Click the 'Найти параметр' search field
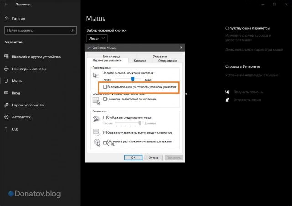The width and height of the screenshot is (292, 206). (x=40, y=30)
